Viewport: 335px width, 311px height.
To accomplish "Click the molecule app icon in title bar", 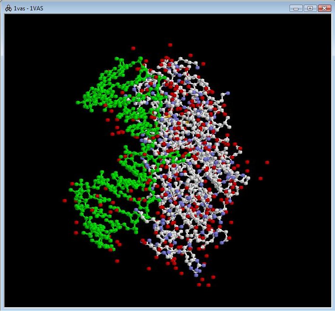I will pyautogui.click(x=9, y=8).
